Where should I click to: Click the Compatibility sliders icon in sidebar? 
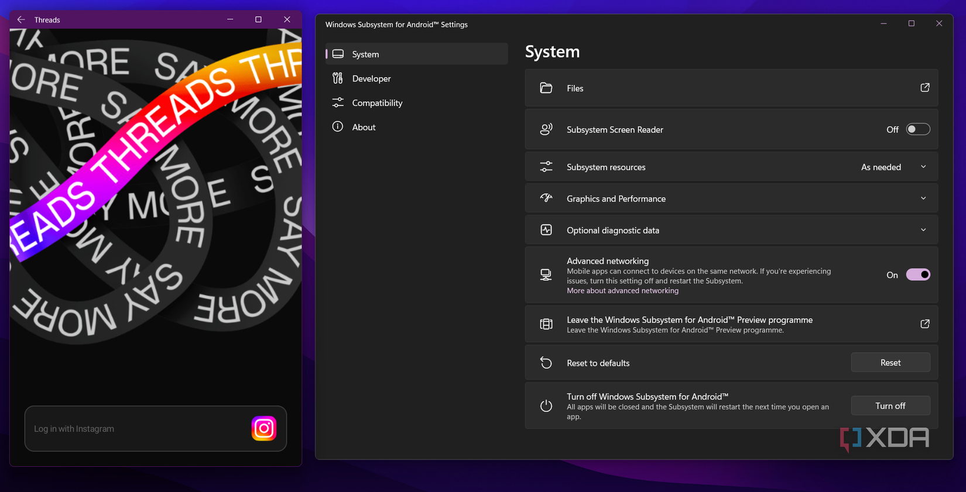[338, 102]
